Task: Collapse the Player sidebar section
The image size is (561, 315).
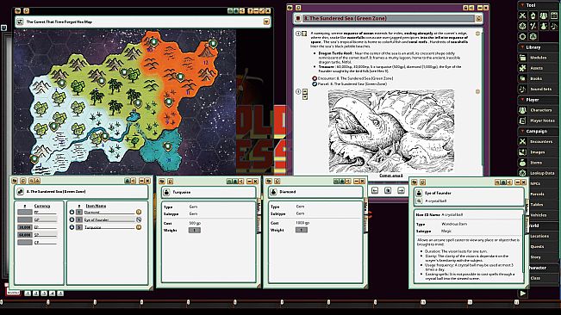Action: pyautogui.click(x=523, y=100)
